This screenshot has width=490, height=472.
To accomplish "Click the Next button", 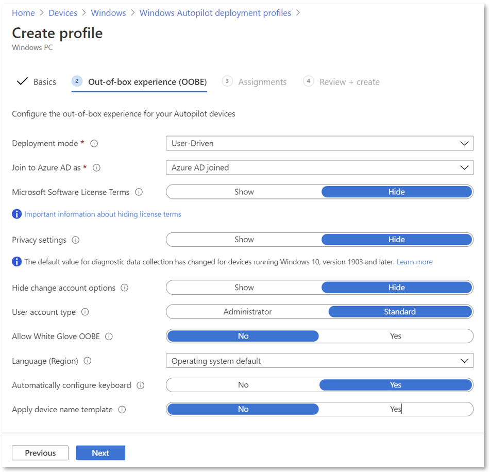I will (x=100, y=452).
